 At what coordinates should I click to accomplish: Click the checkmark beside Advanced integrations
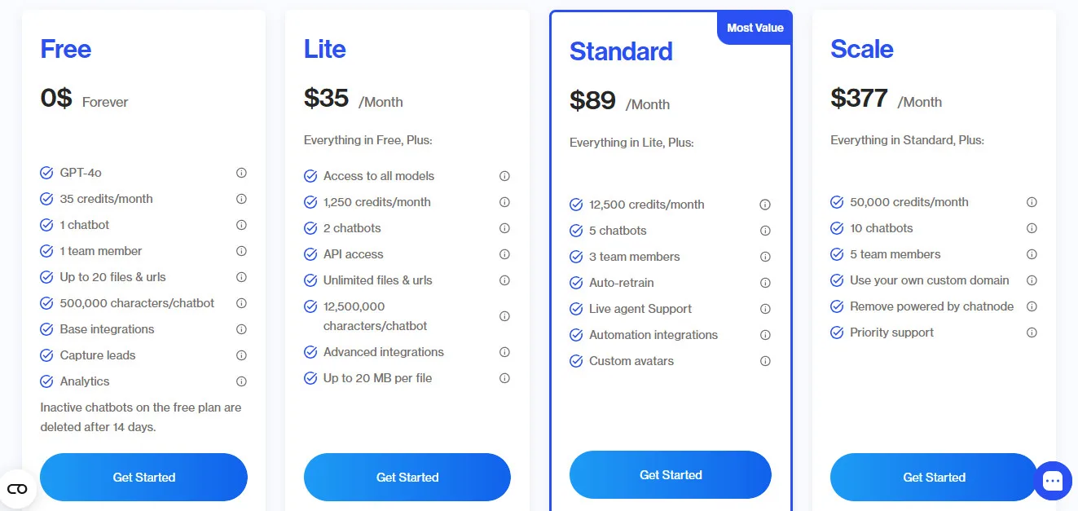[x=310, y=351]
